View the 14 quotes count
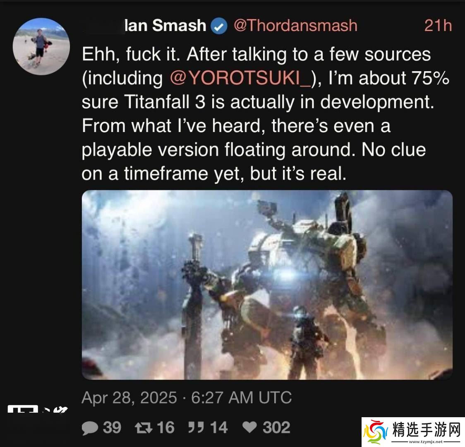 (x=219, y=428)
